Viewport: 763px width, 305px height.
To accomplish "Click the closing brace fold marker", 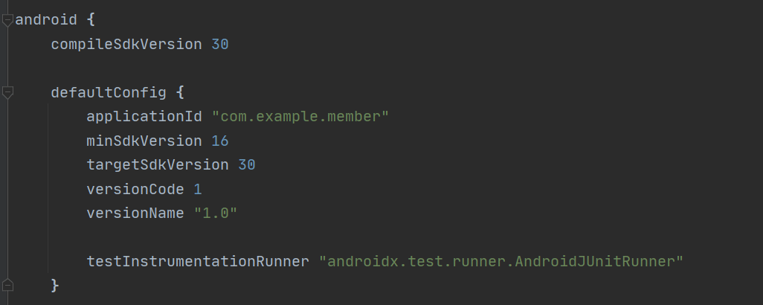I will [7, 285].
